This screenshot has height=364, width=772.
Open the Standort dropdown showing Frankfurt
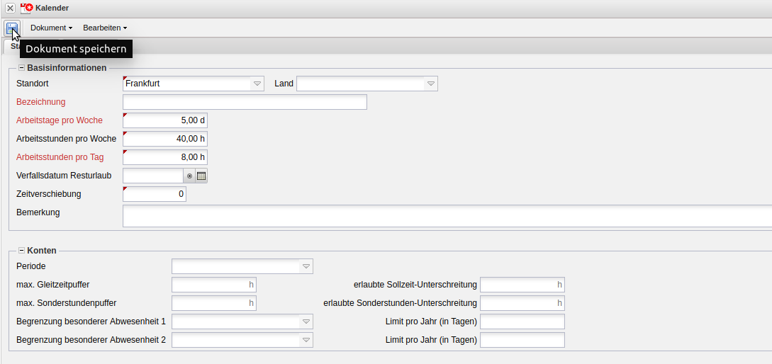[x=257, y=84]
